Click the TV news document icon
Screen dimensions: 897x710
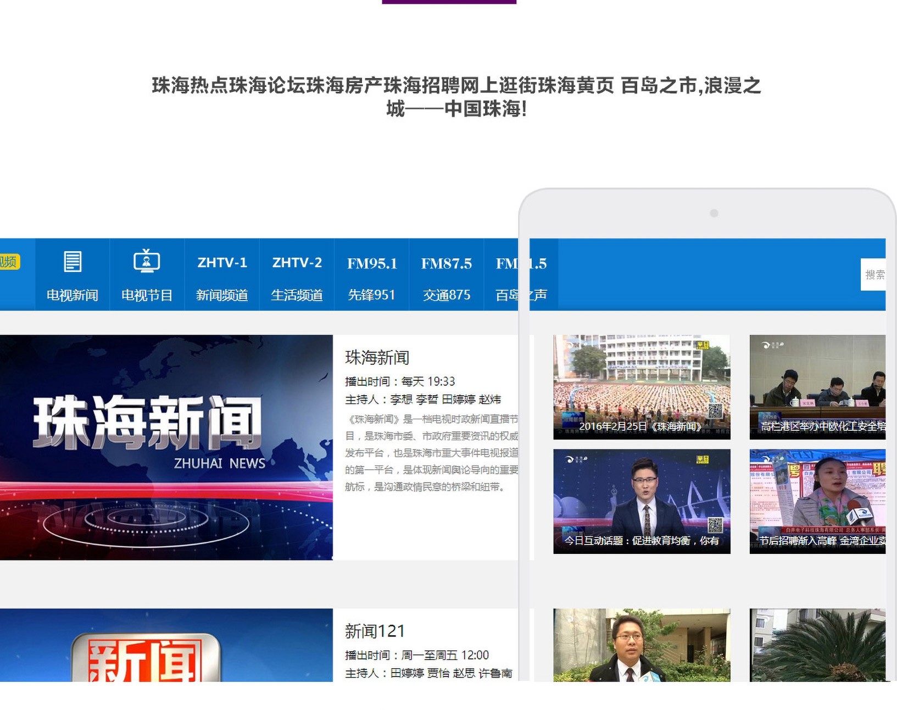pos(73,262)
